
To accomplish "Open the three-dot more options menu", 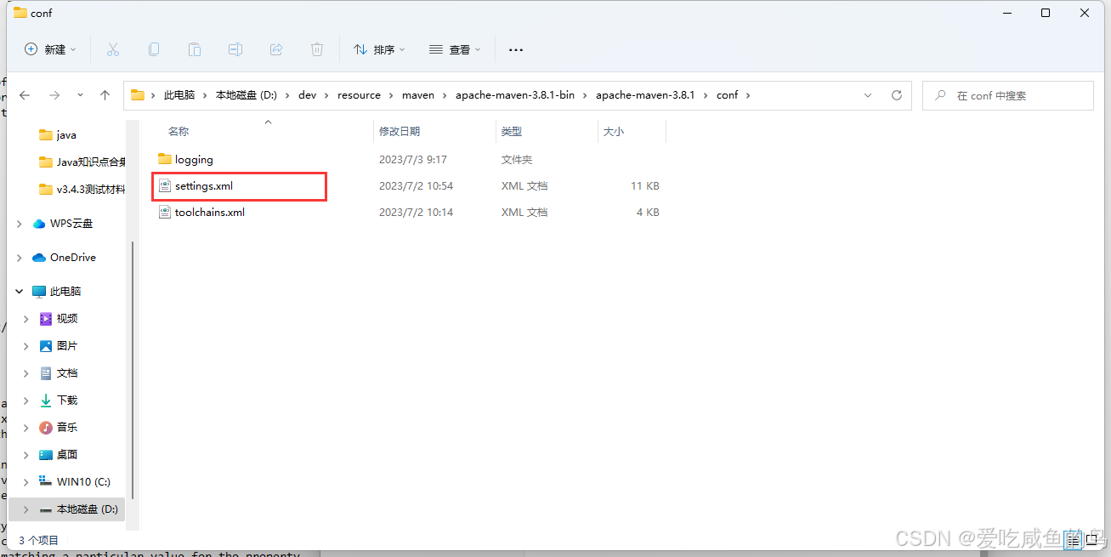I will point(515,50).
